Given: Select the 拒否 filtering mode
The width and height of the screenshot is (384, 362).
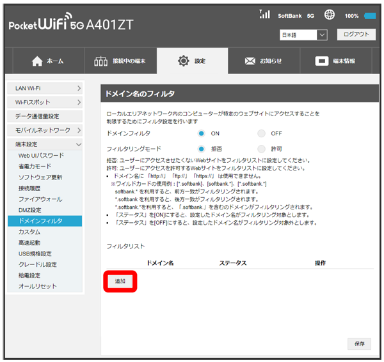Looking at the screenshot, I should coord(201,149).
